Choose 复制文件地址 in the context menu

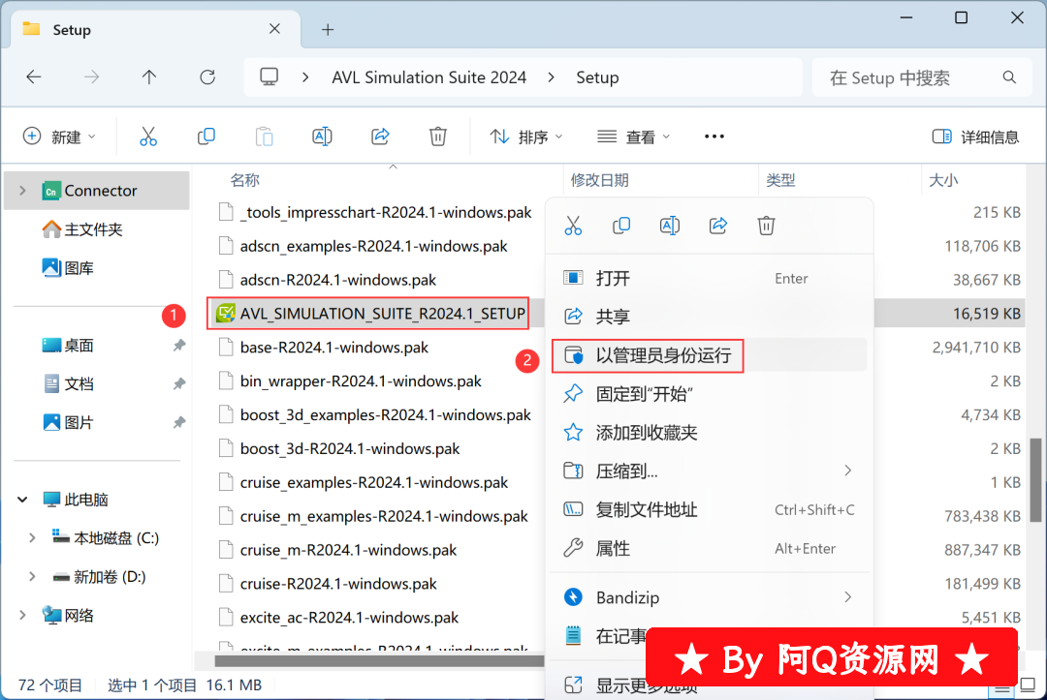pyautogui.click(x=709, y=510)
